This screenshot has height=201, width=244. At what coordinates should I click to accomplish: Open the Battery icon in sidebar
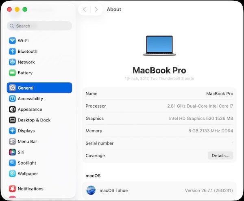[12, 73]
